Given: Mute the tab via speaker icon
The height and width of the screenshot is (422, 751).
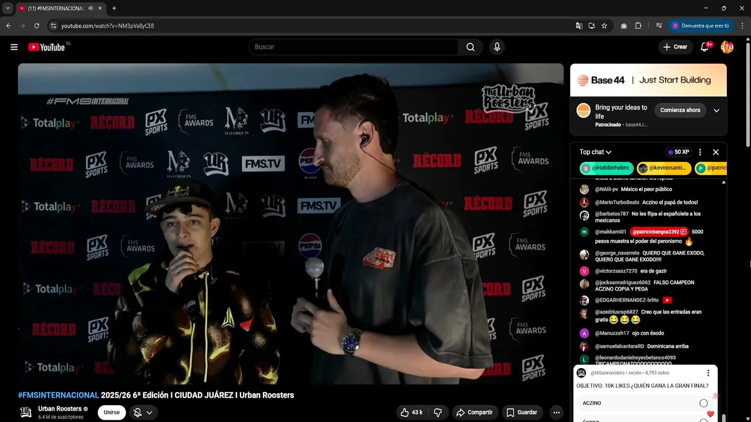Looking at the screenshot, I should pyautogui.click(x=91, y=8).
